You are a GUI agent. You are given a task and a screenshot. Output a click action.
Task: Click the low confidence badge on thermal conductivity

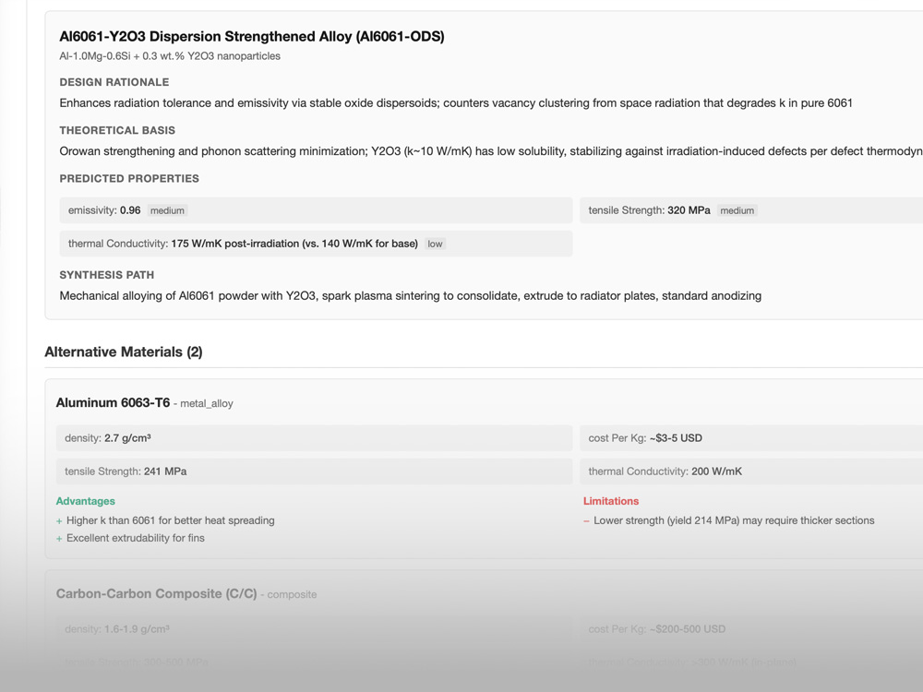(435, 244)
